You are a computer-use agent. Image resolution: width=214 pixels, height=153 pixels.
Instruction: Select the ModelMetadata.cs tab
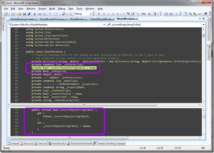[127, 19]
